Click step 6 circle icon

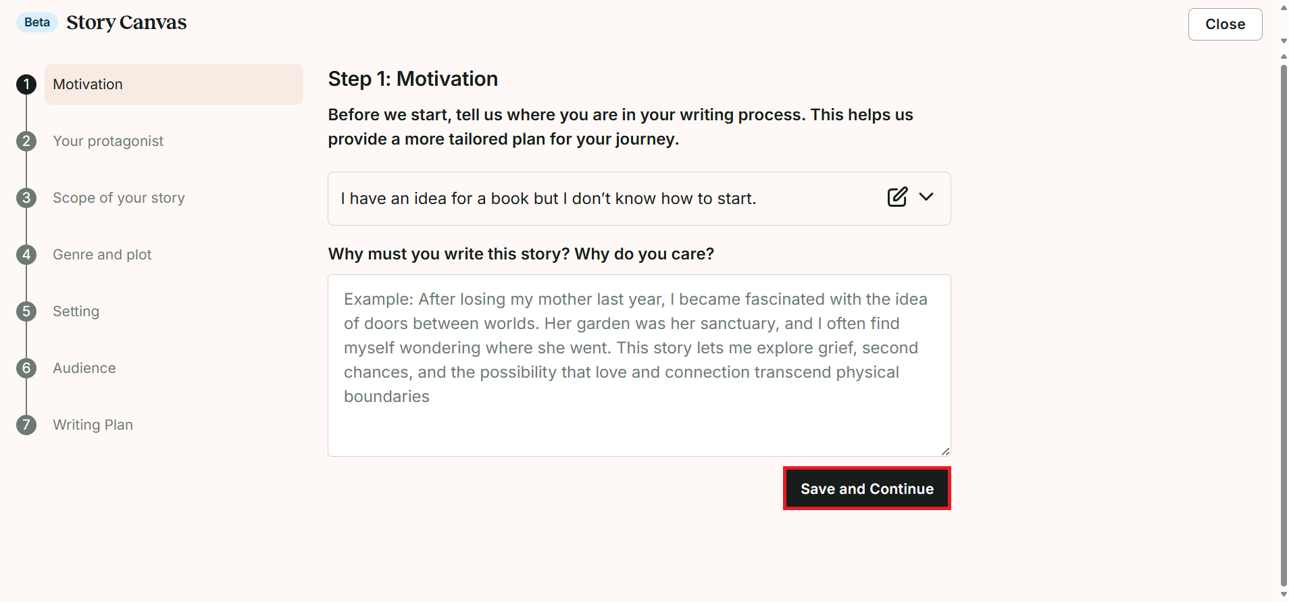[26, 368]
